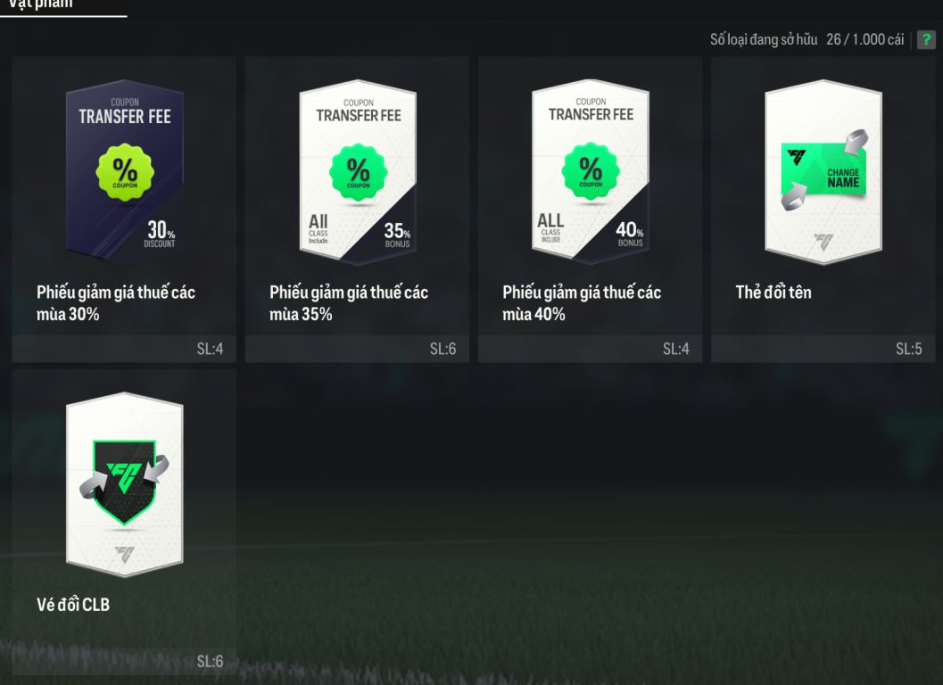Image resolution: width=943 pixels, height=685 pixels.
Task: Open item titled Phiếu giảm giá thuế các mùa 35%
Action: (x=349, y=302)
